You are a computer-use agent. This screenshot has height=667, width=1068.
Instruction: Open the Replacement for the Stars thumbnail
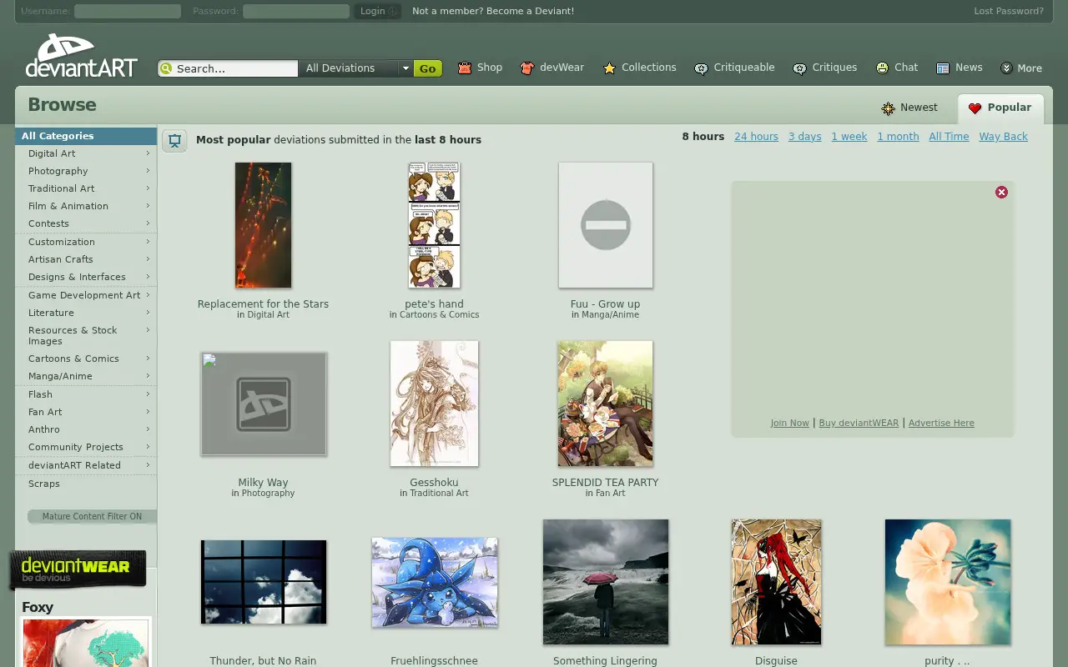(263, 225)
